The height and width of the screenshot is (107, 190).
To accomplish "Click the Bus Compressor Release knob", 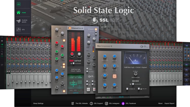I will (115, 66).
